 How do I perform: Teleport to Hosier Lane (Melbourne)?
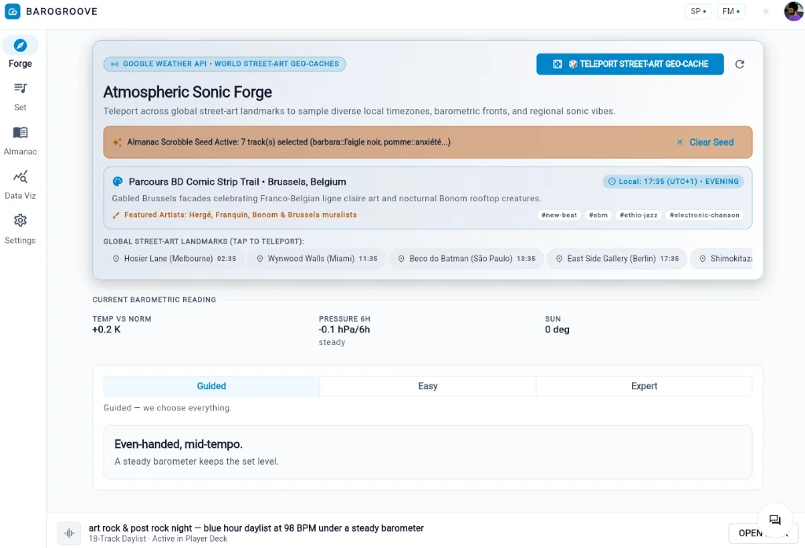pyautogui.click(x=174, y=259)
